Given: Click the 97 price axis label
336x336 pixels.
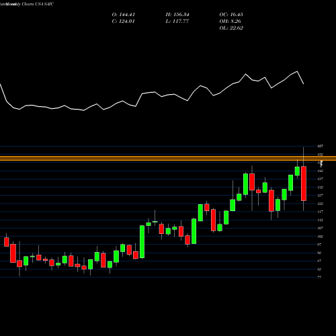Looking at the screenshot, I should pos(320,245).
